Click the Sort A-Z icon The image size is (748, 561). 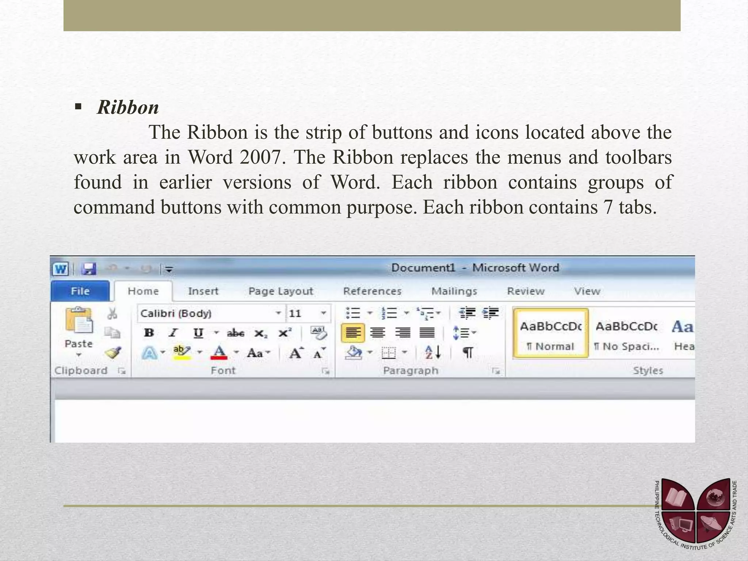click(433, 352)
